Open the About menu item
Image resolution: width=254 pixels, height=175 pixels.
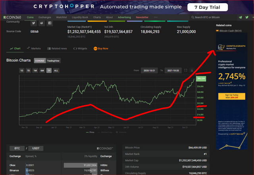pos(110,17)
